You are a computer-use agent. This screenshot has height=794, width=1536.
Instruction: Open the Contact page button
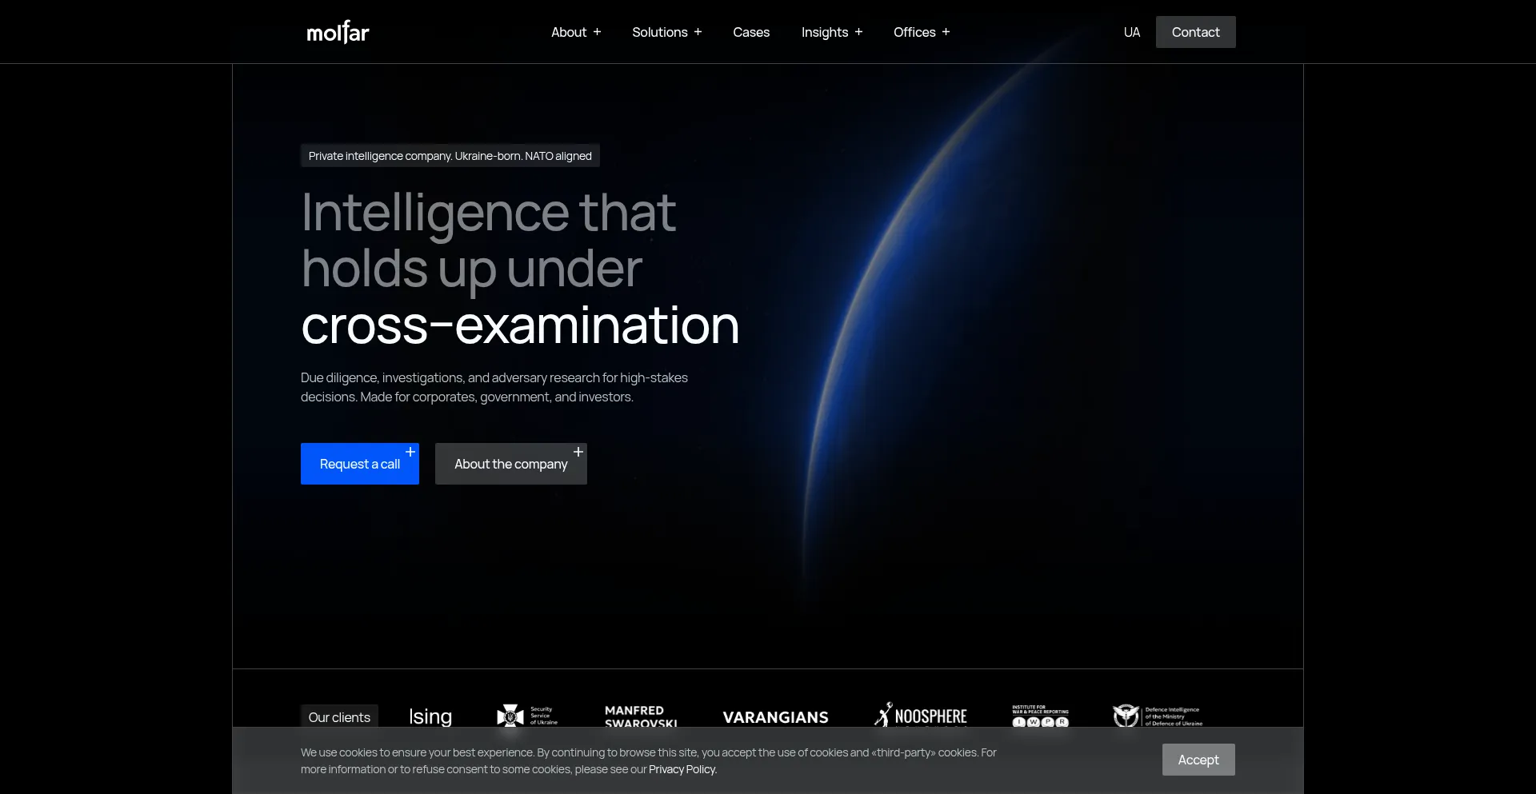coord(1195,32)
